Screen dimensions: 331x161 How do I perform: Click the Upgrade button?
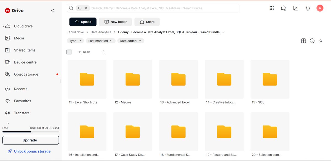pos(31,140)
